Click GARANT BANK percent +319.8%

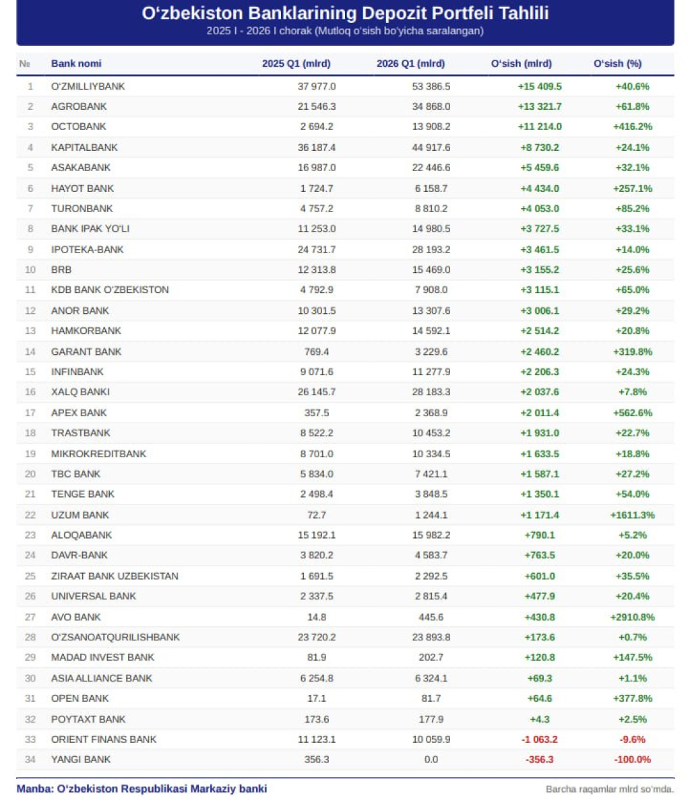click(x=632, y=352)
